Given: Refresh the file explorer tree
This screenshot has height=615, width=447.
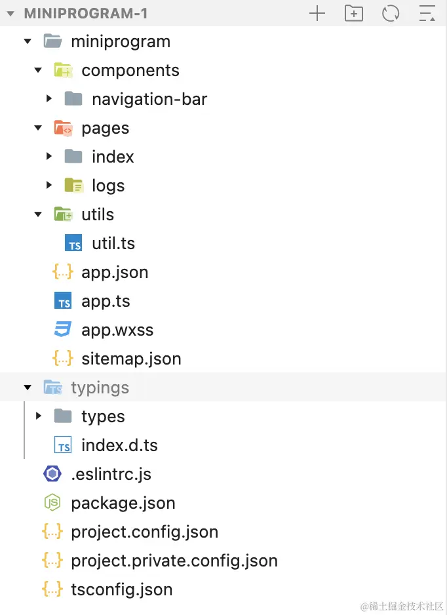Looking at the screenshot, I should tap(391, 13).
